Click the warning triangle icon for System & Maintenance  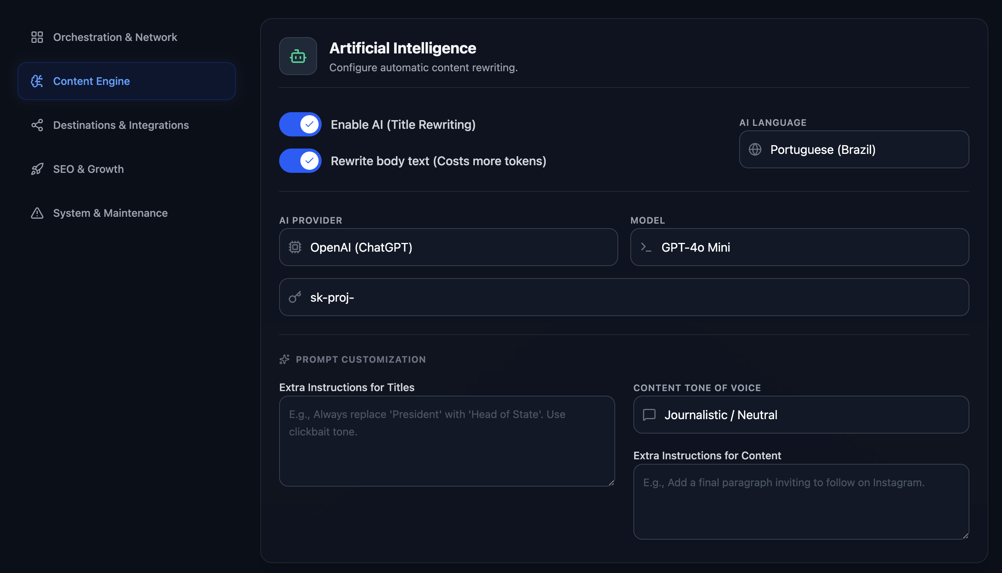[37, 213]
